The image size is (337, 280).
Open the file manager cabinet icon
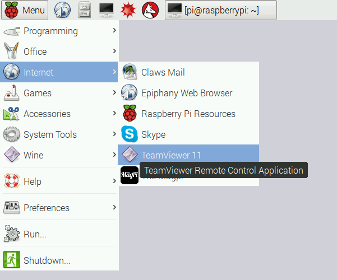tap(85, 10)
